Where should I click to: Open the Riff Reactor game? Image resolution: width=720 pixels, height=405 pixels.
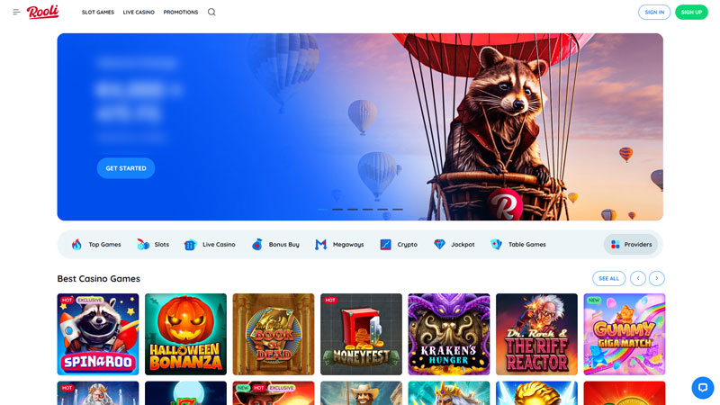click(x=536, y=334)
